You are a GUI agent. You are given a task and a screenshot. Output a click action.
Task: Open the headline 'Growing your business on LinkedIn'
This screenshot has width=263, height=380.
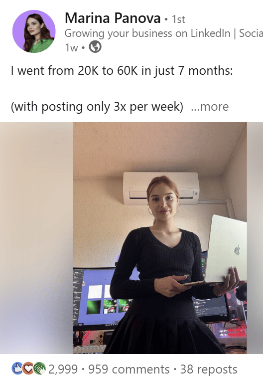(x=147, y=33)
